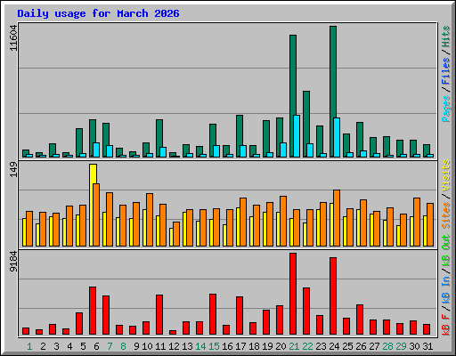Click the green hits bar for day 17
This screenshot has height=356, width=456.
[x=240, y=136]
